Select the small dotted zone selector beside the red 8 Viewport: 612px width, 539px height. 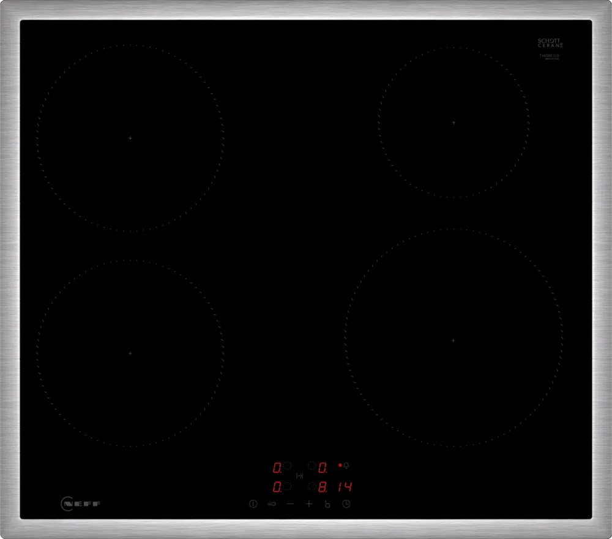312,487
